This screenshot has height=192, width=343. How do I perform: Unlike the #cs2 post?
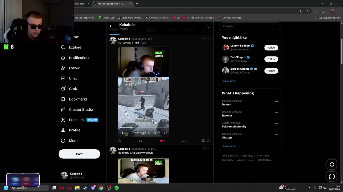point(161,141)
